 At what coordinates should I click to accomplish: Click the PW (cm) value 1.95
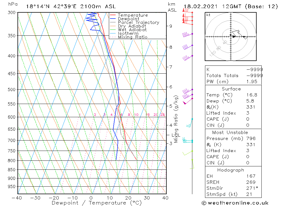pyautogui.click(x=252, y=82)
